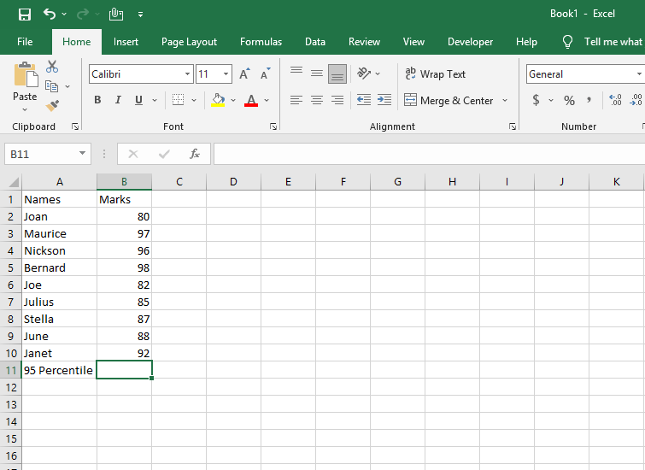Decrease font size with the smaller A
Viewport: 645px width, 470px height.
tap(266, 73)
